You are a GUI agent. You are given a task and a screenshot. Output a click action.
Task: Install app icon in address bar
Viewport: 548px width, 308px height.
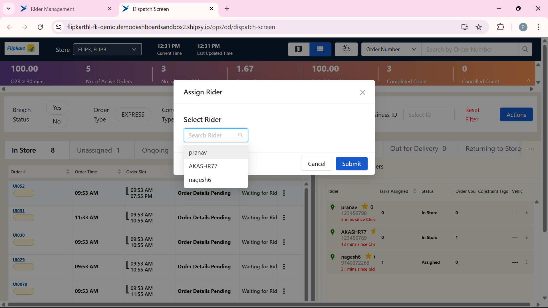(465, 27)
